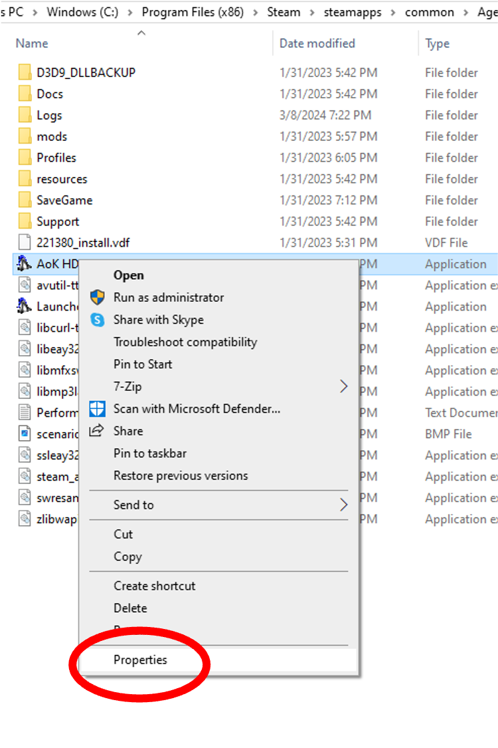Select the Logs folder row
Viewport: 498px width, 748px height.
[x=49, y=115]
